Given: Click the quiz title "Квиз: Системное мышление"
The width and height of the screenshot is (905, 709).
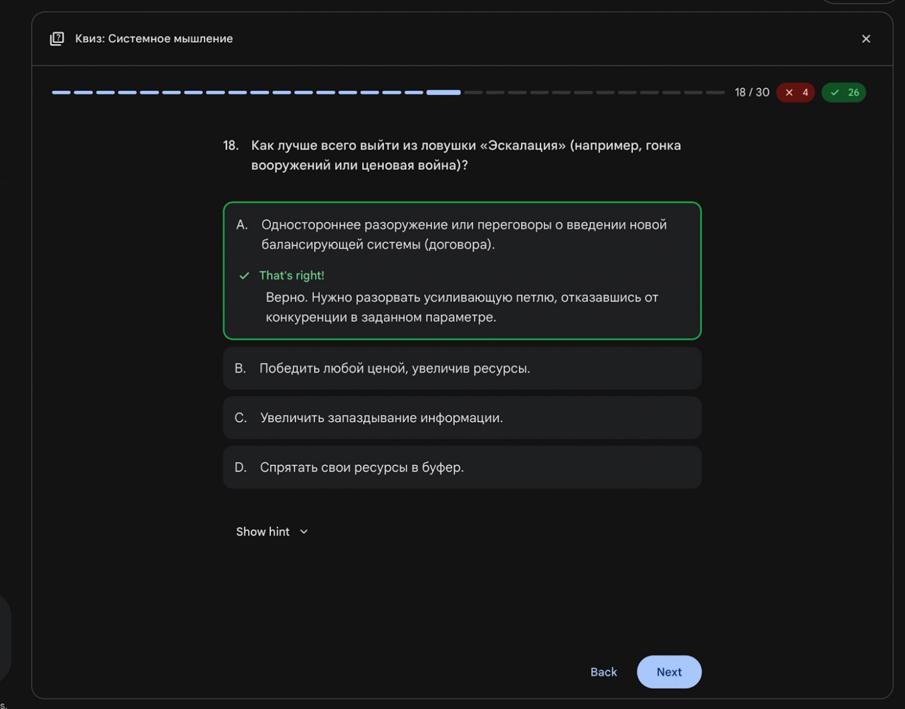Looking at the screenshot, I should [x=154, y=38].
